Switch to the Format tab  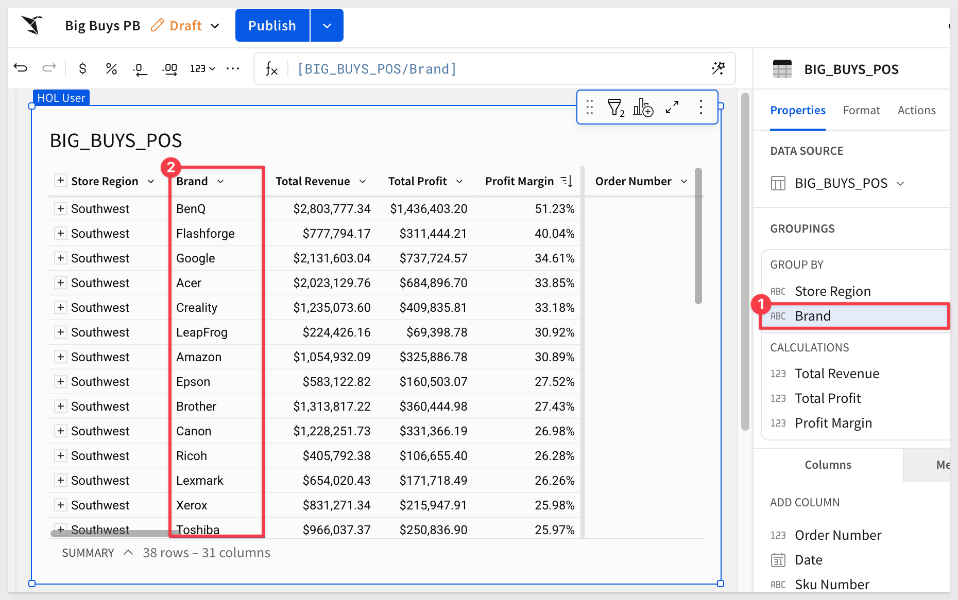[861, 110]
